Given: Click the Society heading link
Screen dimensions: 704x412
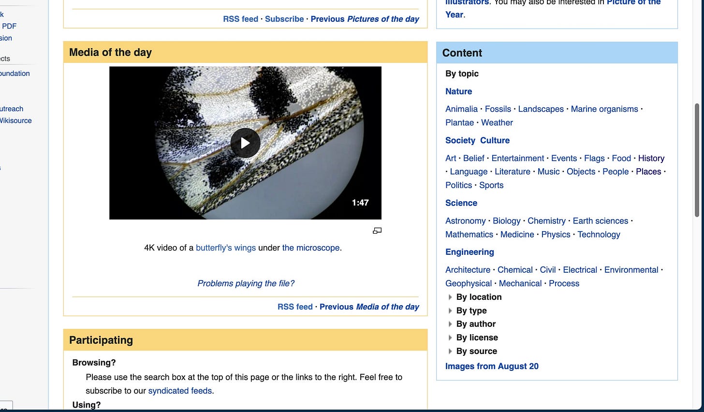Looking at the screenshot, I should tap(460, 140).
